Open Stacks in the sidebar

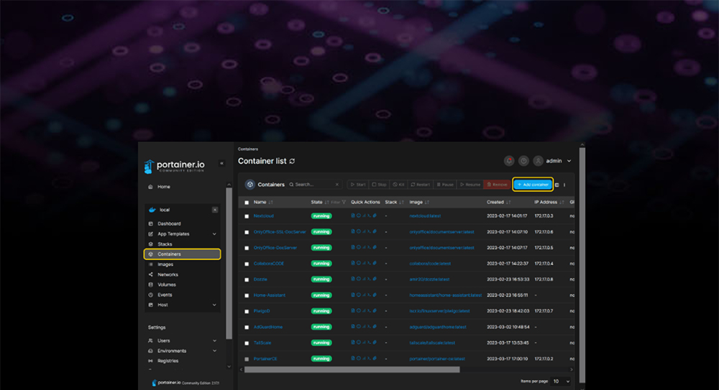[165, 244]
